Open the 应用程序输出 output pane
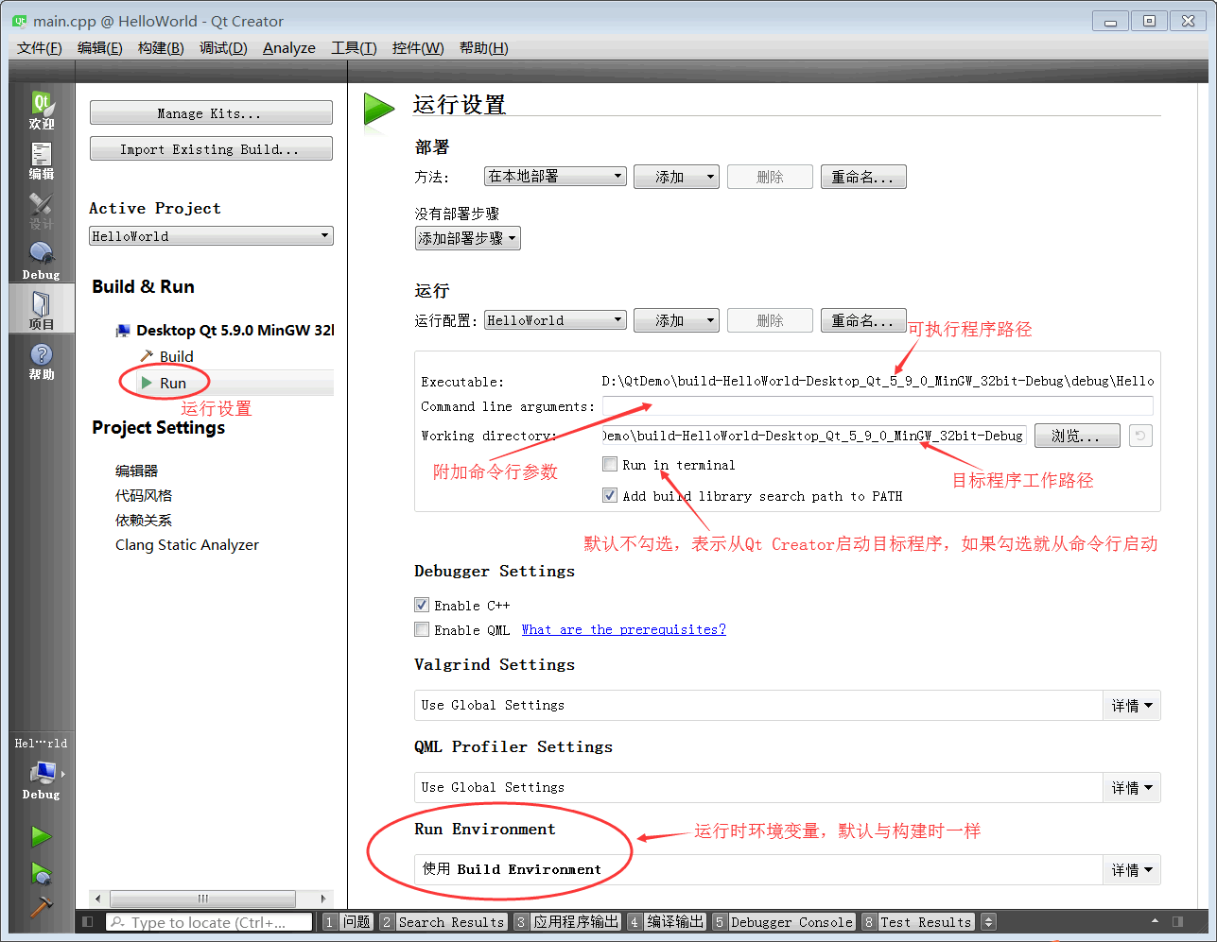1217x942 pixels. coord(567,922)
